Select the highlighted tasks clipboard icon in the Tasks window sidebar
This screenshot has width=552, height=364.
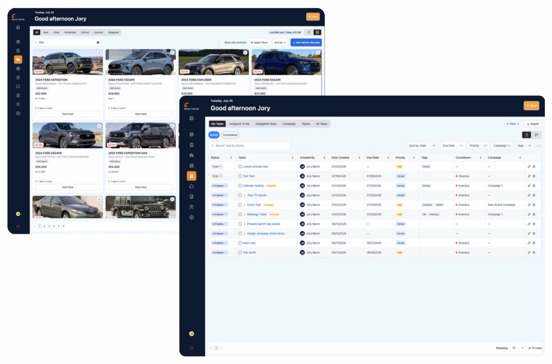tap(191, 176)
